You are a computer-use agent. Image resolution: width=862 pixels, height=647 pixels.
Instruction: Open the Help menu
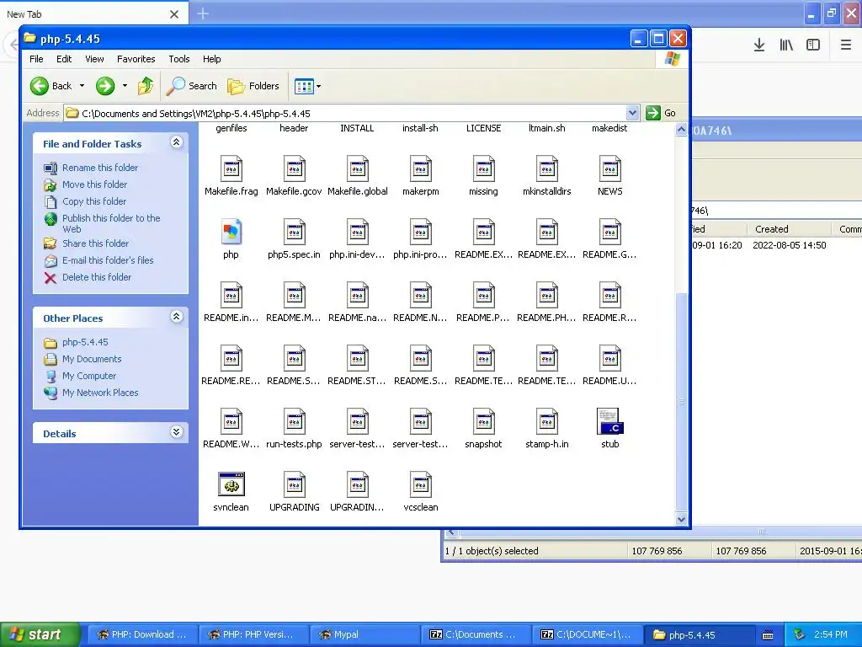click(x=211, y=59)
